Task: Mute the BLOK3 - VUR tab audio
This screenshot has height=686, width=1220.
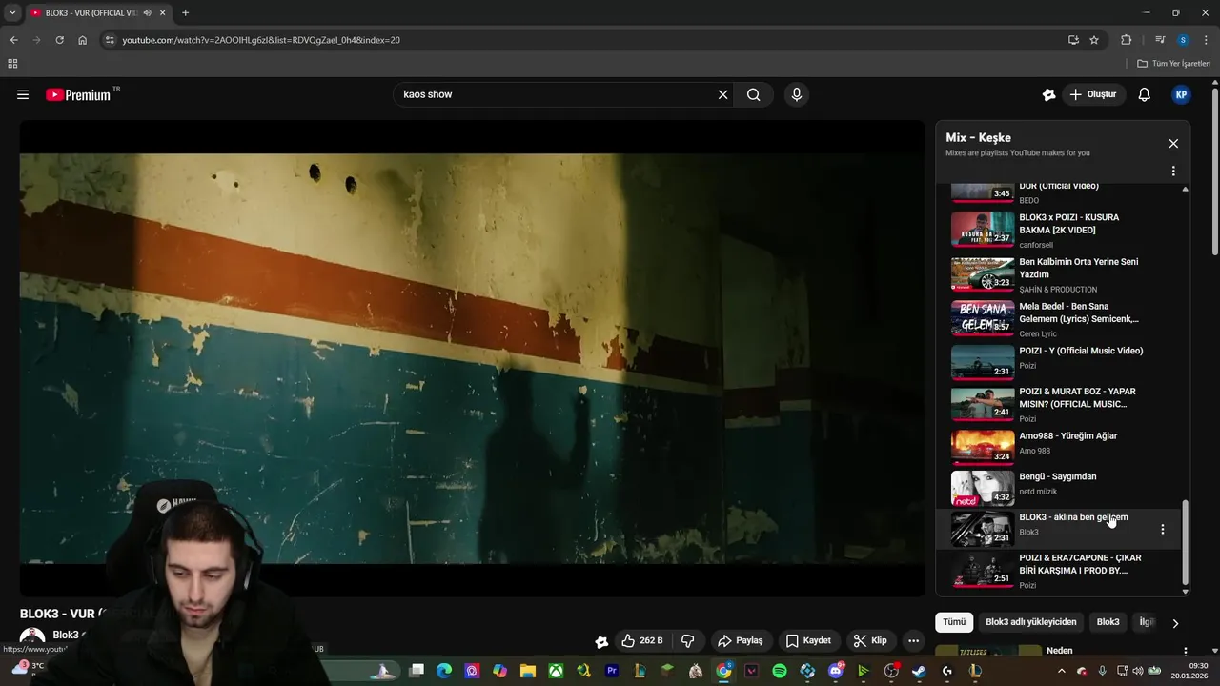Action: pyautogui.click(x=147, y=13)
